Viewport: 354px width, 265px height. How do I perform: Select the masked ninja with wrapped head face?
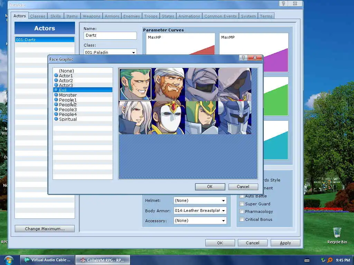coord(202,85)
